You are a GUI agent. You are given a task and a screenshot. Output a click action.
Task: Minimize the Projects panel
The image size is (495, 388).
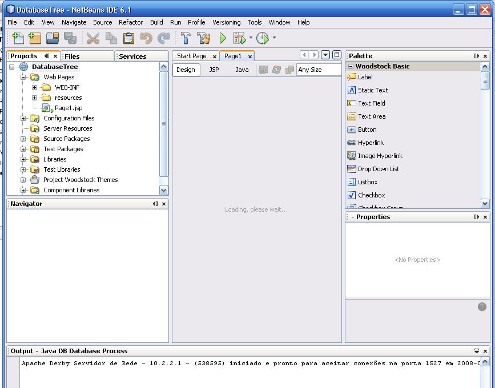pyautogui.click(x=47, y=56)
